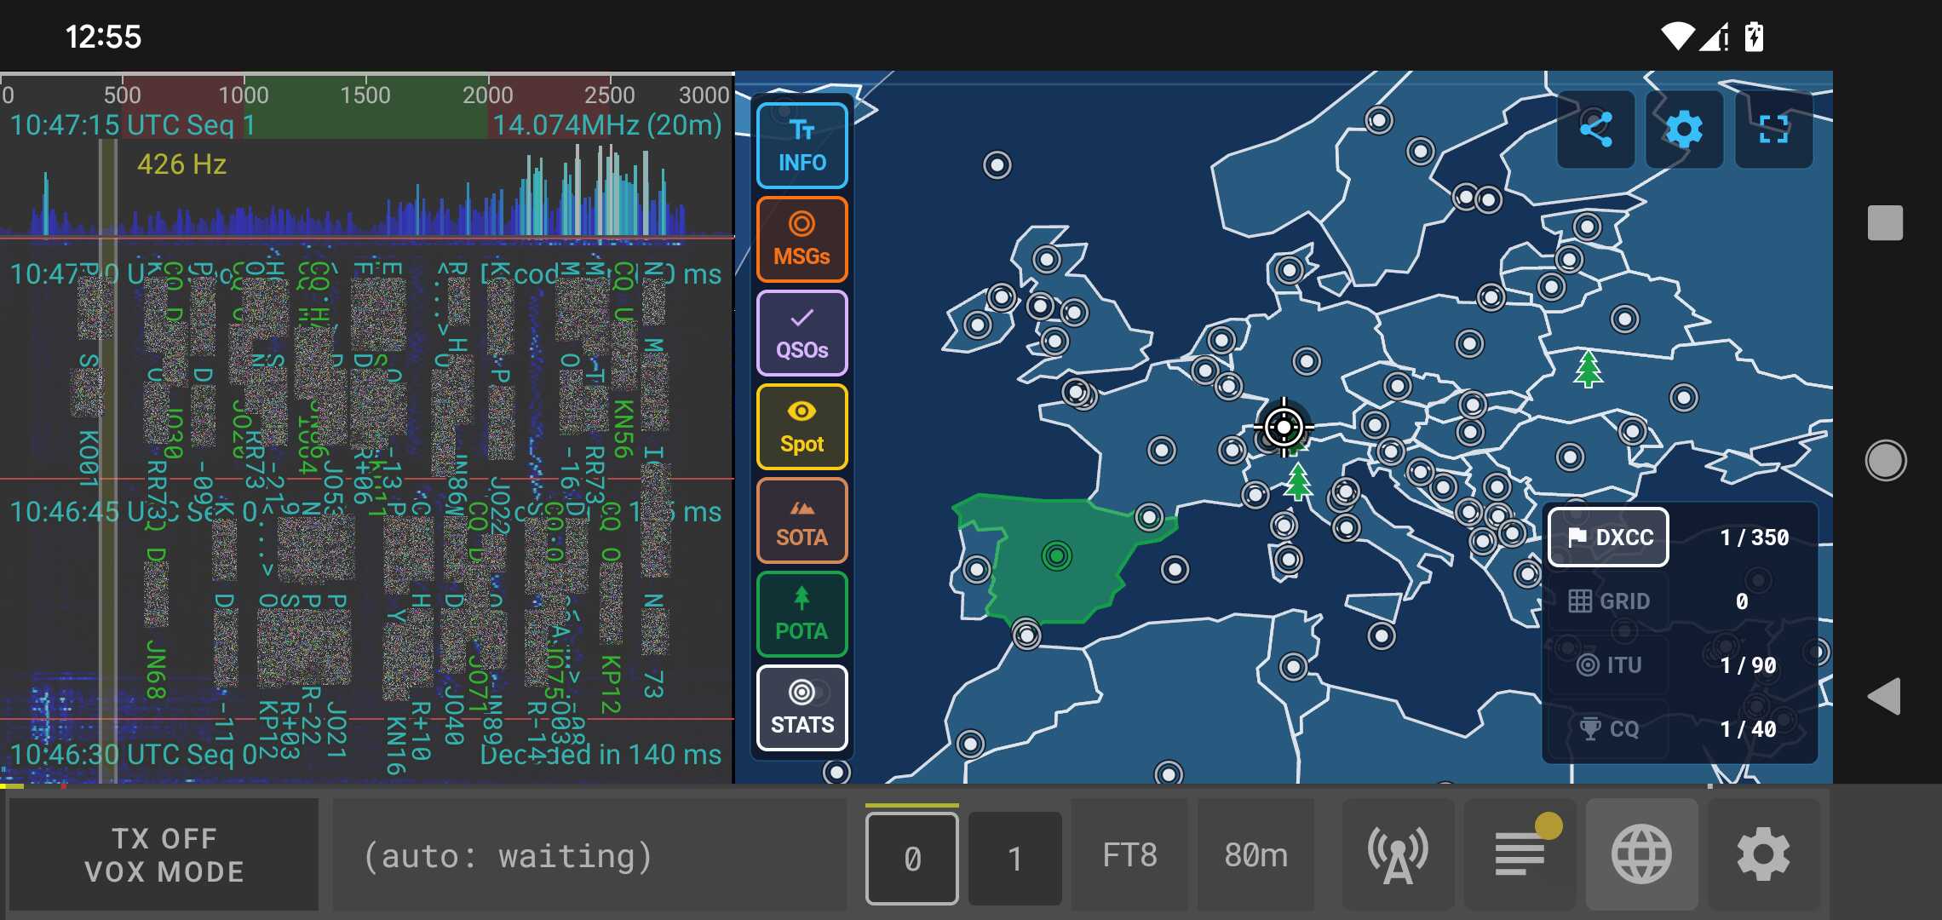Click the 426 Hz TX frequency label
The width and height of the screenshot is (1942, 920).
point(181,164)
